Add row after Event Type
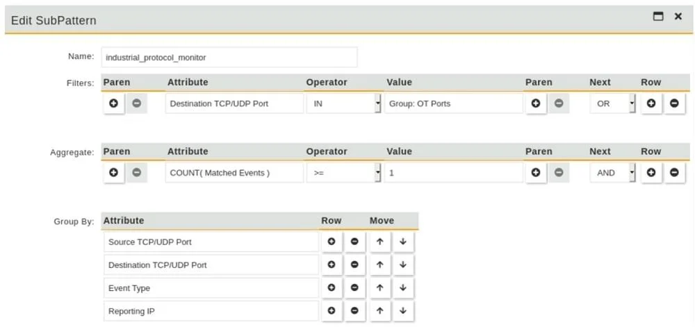 pyautogui.click(x=331, y=287)
